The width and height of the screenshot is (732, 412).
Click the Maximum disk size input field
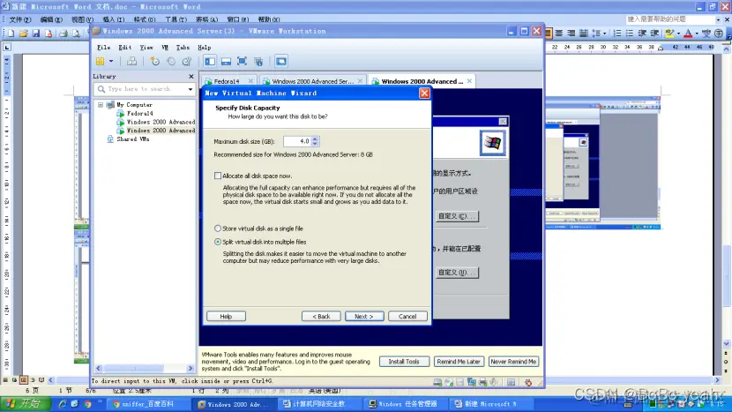click(297, 141)
